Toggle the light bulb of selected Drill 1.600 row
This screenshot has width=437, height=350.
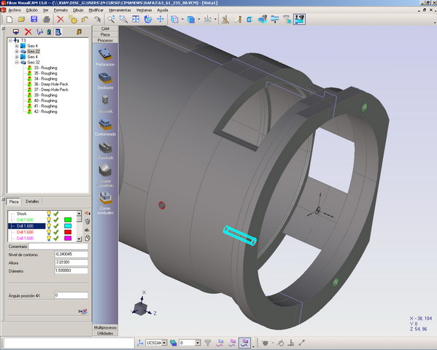[49, 226]
